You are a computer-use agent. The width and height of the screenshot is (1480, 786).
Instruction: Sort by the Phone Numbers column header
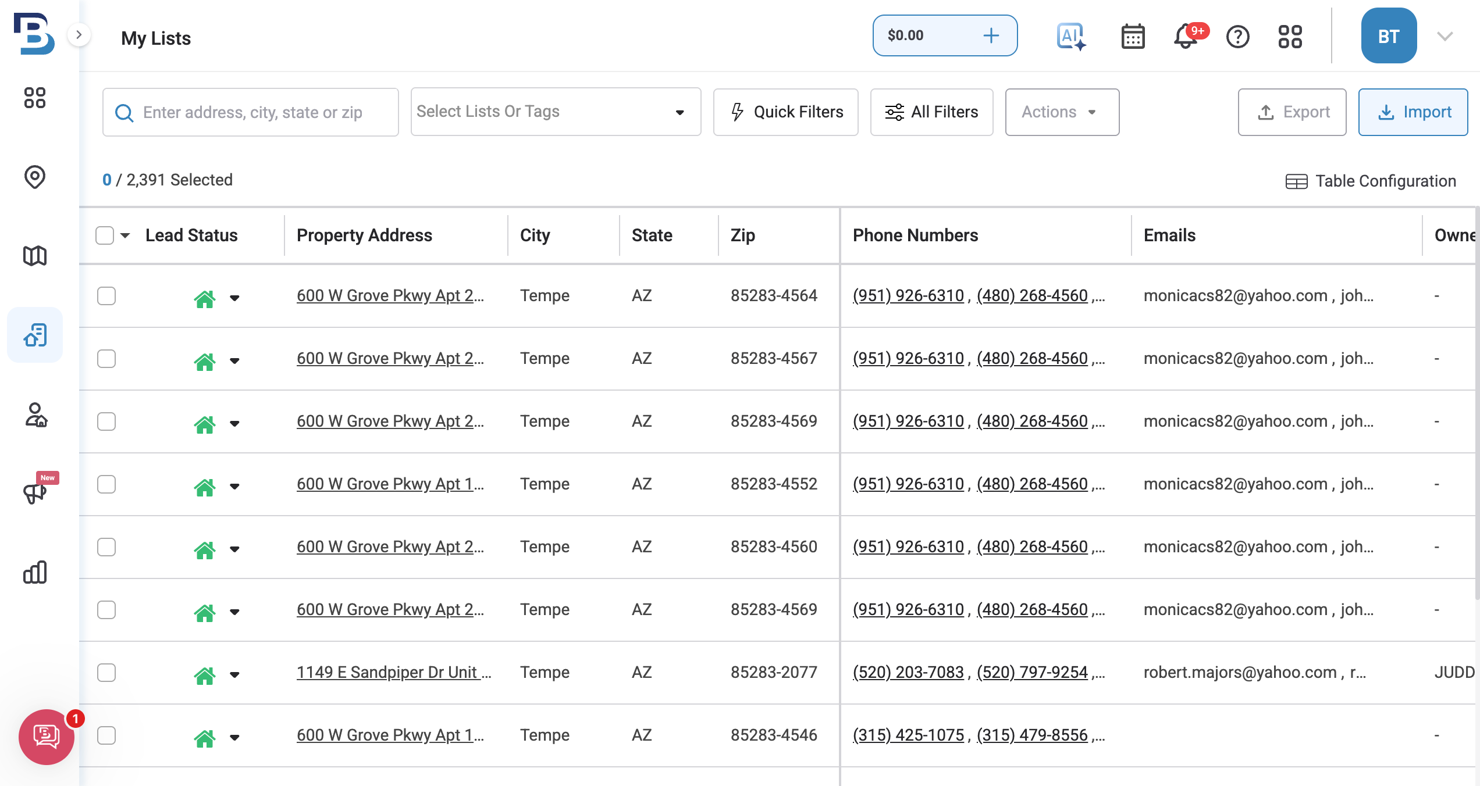click(x=915, y=235)
